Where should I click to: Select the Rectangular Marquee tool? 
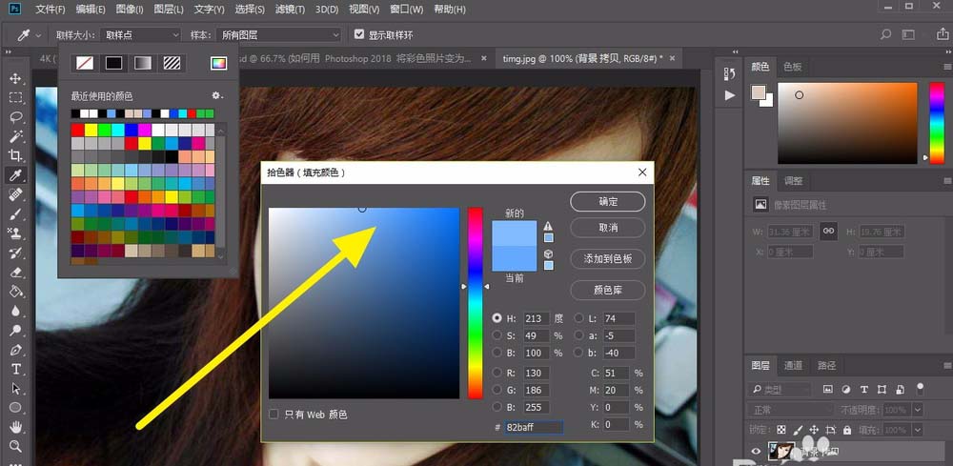[x=16, y=98]
